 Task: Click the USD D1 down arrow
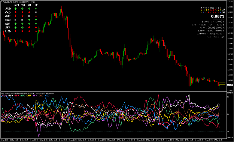pos(29,31)
